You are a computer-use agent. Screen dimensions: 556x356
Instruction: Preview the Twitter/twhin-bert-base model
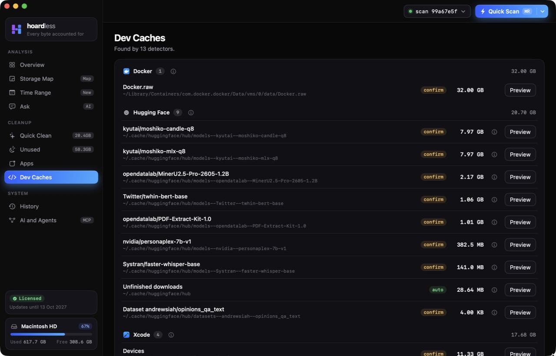520,200
